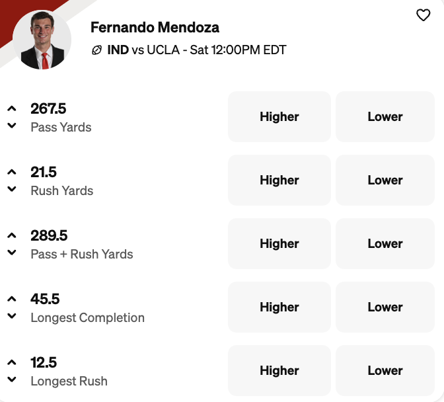Lower the Rush Yards line
This screenshot has height=402, width=444.
[x=12, y=189]
